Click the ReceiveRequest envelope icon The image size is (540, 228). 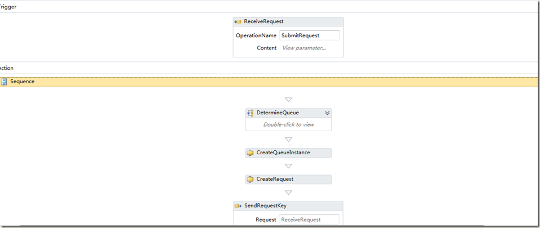click(x=238, y=21)
